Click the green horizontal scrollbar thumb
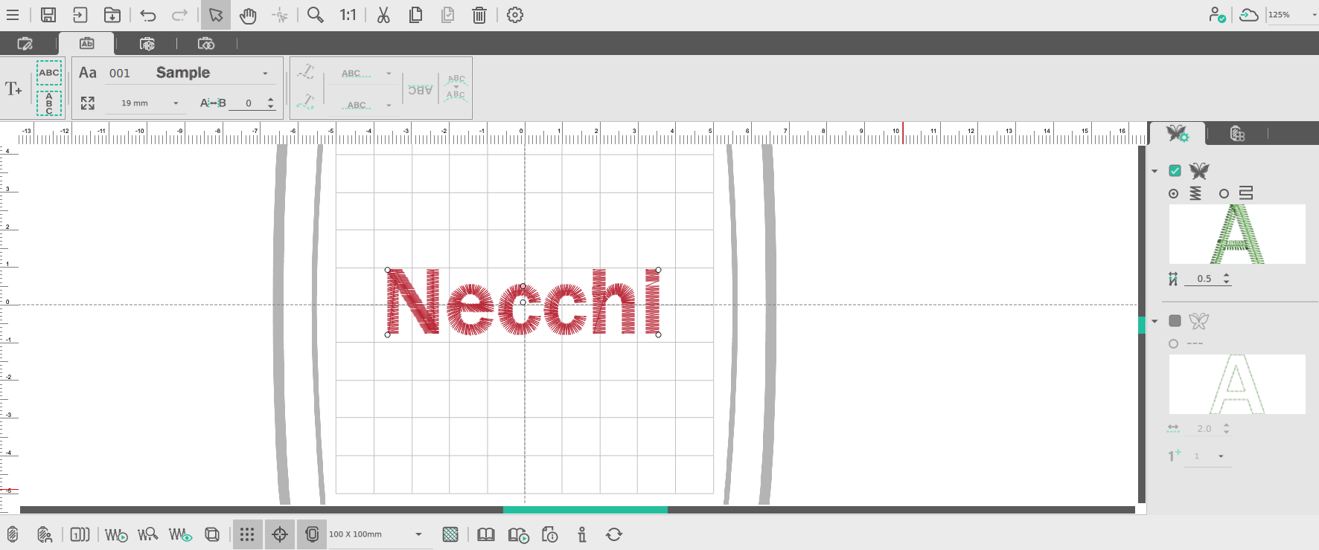 (x=585, y=510)
